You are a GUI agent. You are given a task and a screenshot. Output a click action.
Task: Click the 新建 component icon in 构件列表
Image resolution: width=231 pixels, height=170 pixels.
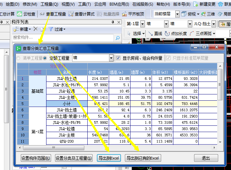pyautogui.click(x=16, y=29)
